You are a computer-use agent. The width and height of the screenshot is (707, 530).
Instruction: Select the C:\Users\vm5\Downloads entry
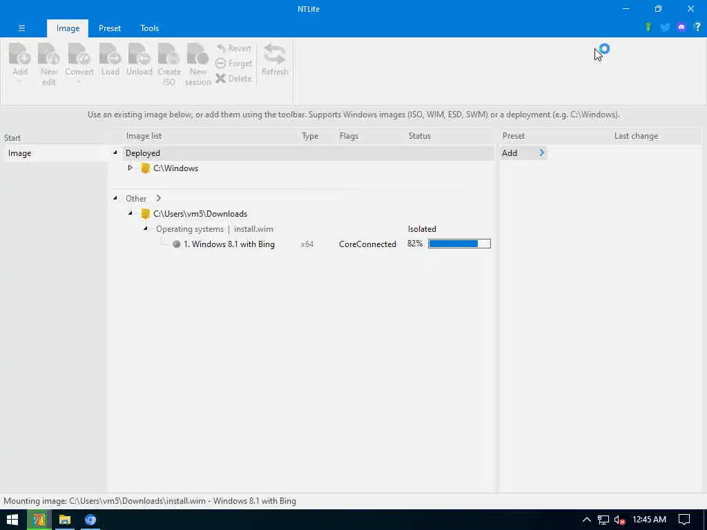pos(200,214)
